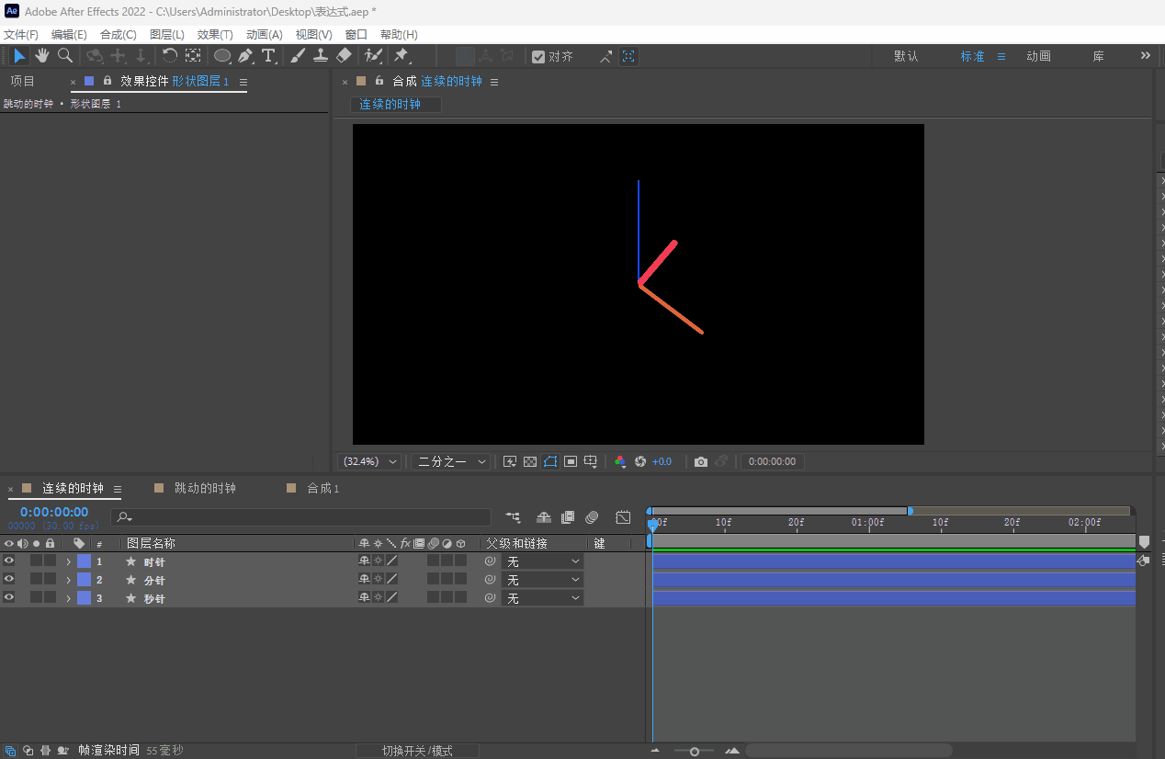The height and width of the screenshot is (759, 1165).
Task: Select the Zoom magnifier tool
Action: (x=65, y=56)
